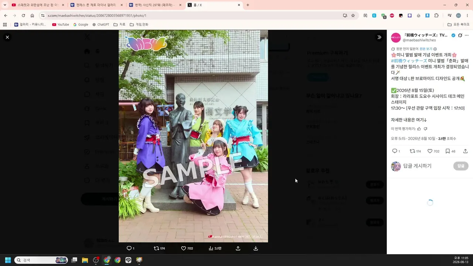Viewport: 473px width, 266px height.
Task: Click the AdBlock Plus extension icon
Action: pyautogui.click(x=392, y=16)
